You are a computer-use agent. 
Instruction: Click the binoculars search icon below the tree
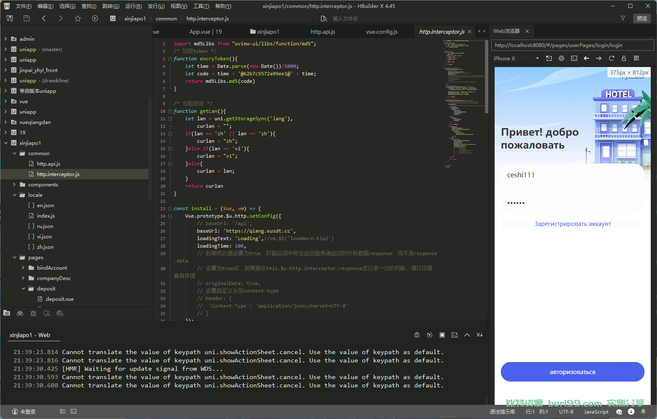(x=20, y=313)
